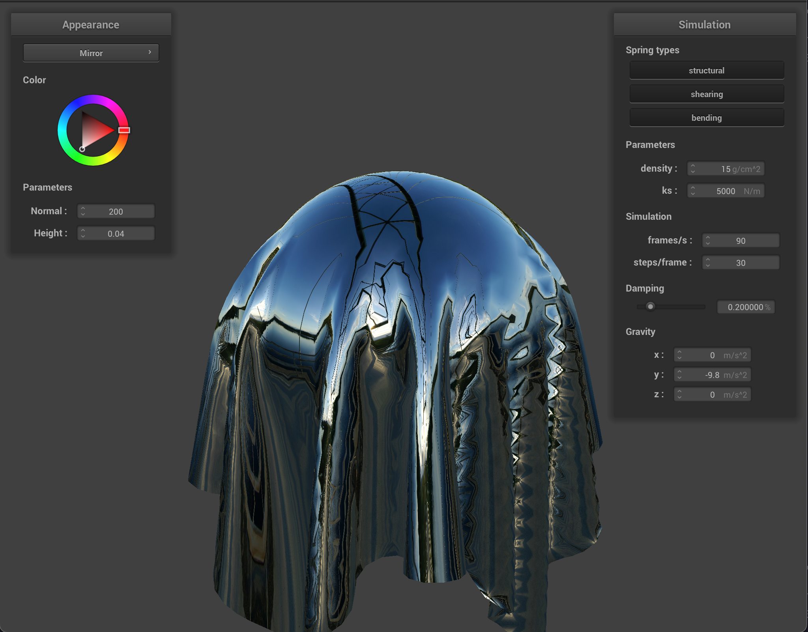Viewport: 808px width, 632px height.
Task: Expand the Mirror chevron arrow
Action: click(x=150, y=52)
